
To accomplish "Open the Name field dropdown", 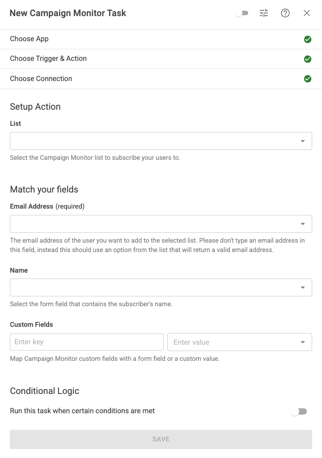I will pyautogui.click(x=161, y=287).
